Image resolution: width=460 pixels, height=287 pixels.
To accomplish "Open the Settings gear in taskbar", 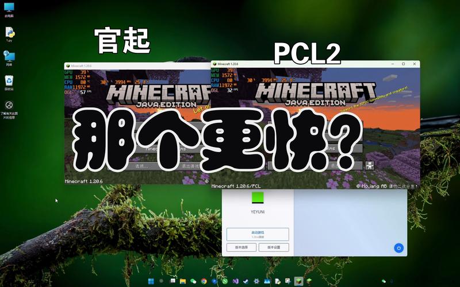I will [x=256, y=281].
